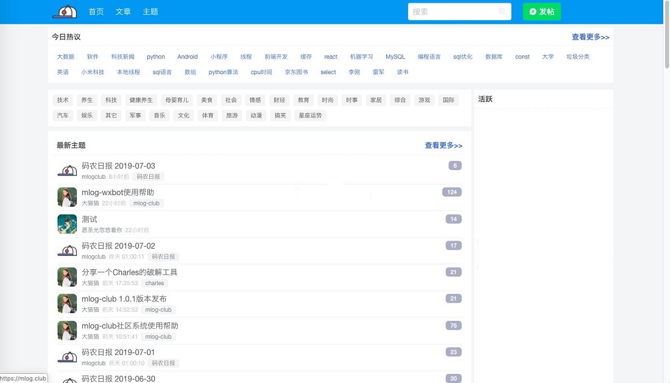Open 查看更多 next to 今日热议

click(x=590, y=37)
